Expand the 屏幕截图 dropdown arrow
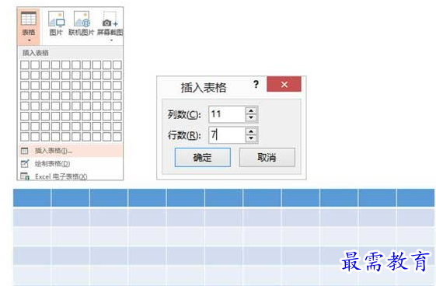 tap(111, 40)
